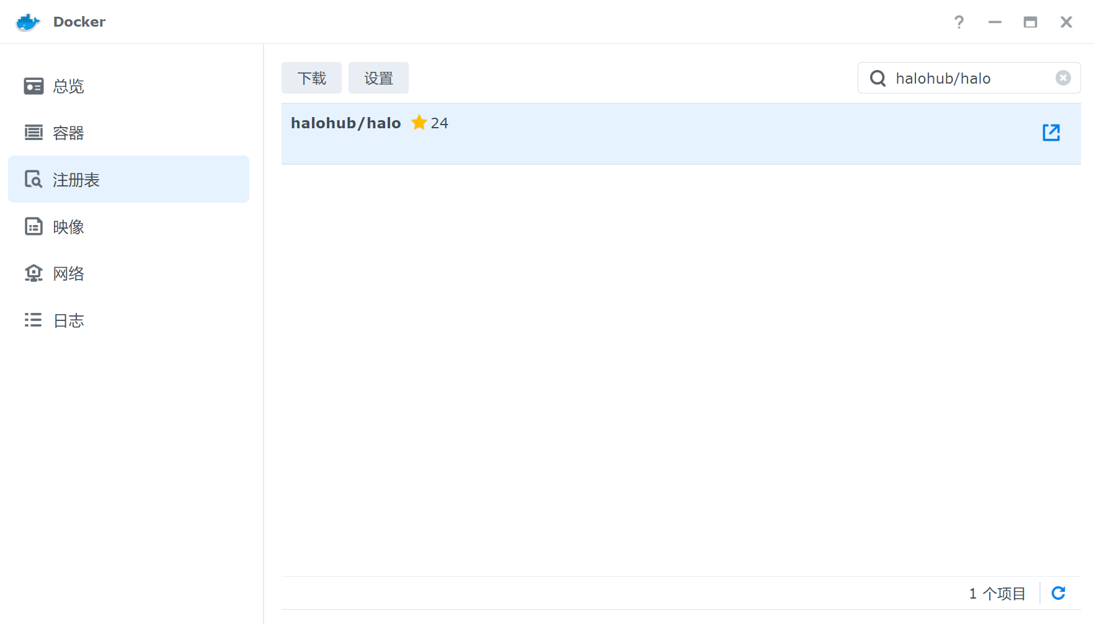Focus the halohub/halo search field

point(969,78)
